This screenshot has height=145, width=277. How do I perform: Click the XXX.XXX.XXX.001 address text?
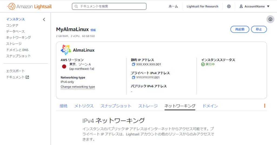tap(149, 64)
